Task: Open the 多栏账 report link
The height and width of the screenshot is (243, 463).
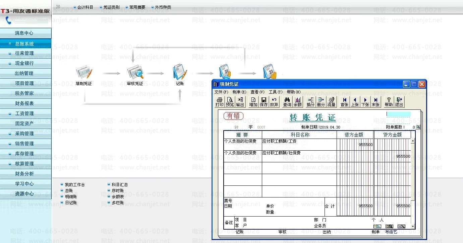Action: (118, 203)
